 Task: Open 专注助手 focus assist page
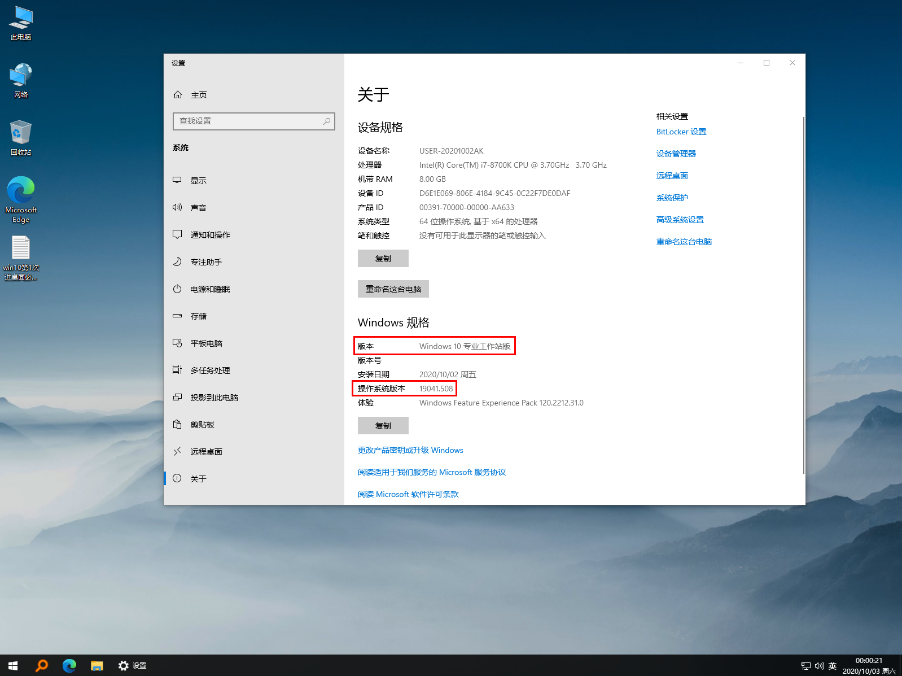click(x=254, y=262)
